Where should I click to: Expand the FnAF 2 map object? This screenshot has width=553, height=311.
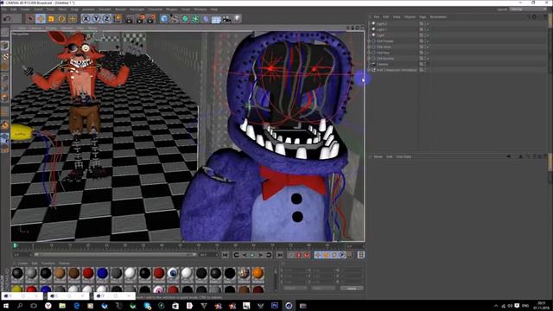click(369, 70)
